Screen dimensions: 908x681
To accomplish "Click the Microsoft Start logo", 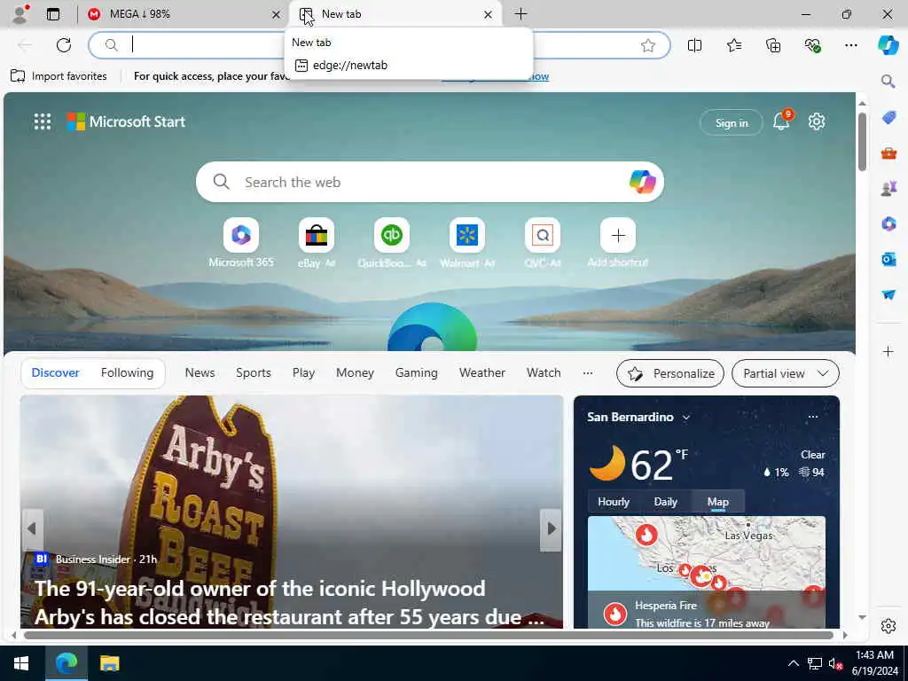I will (126, 121).
